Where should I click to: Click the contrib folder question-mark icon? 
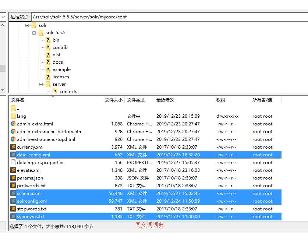pyautogui.click(x=48, y=47)
